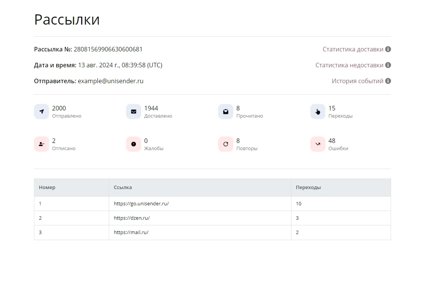Click the Ссылка column header
The height and width of the screenshot is (287, 436).
123,187
